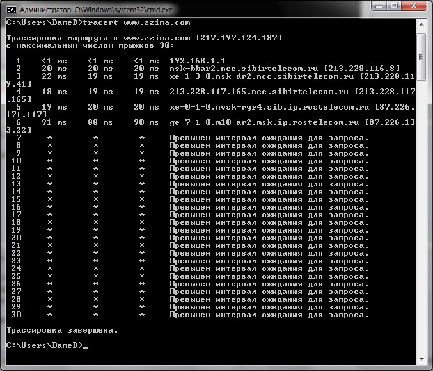Click host 'nsk-bbar2.ncc.sibirtelecom.ru'

(244, 69)
